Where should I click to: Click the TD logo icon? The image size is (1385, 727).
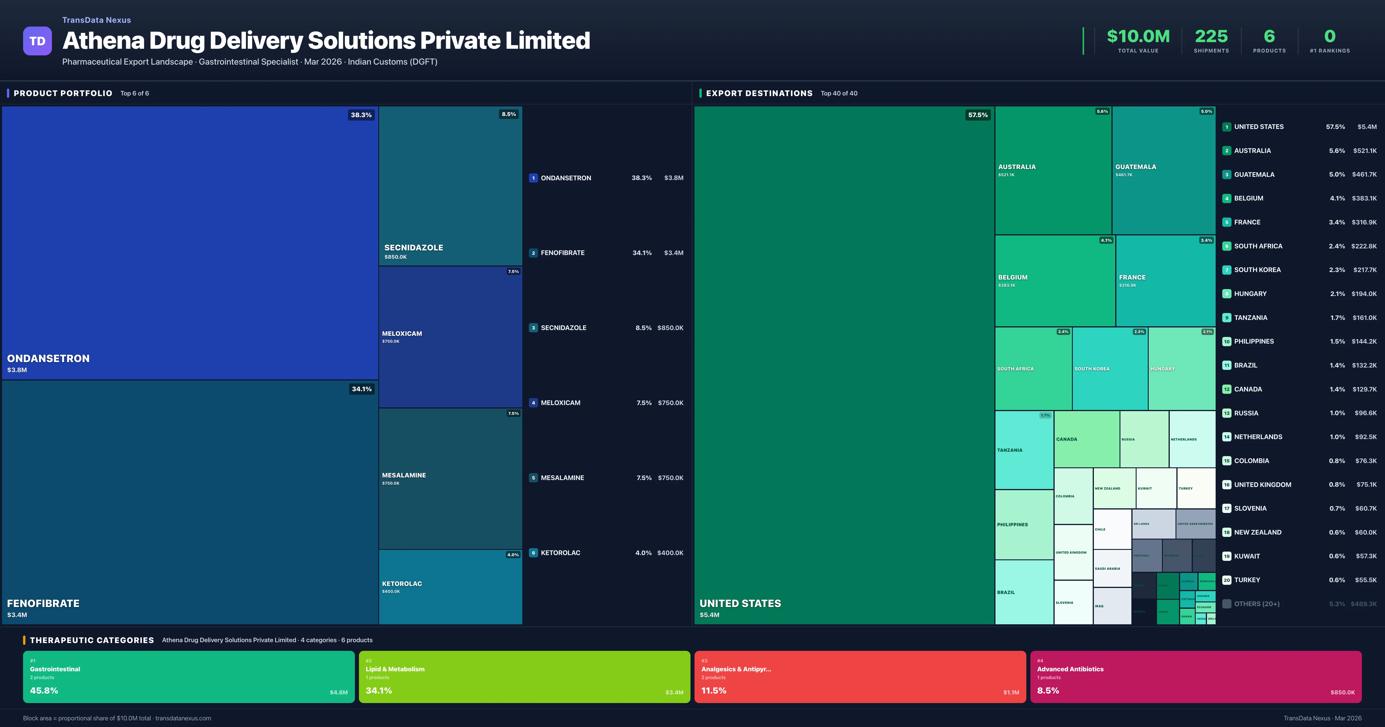click(37, 41)
